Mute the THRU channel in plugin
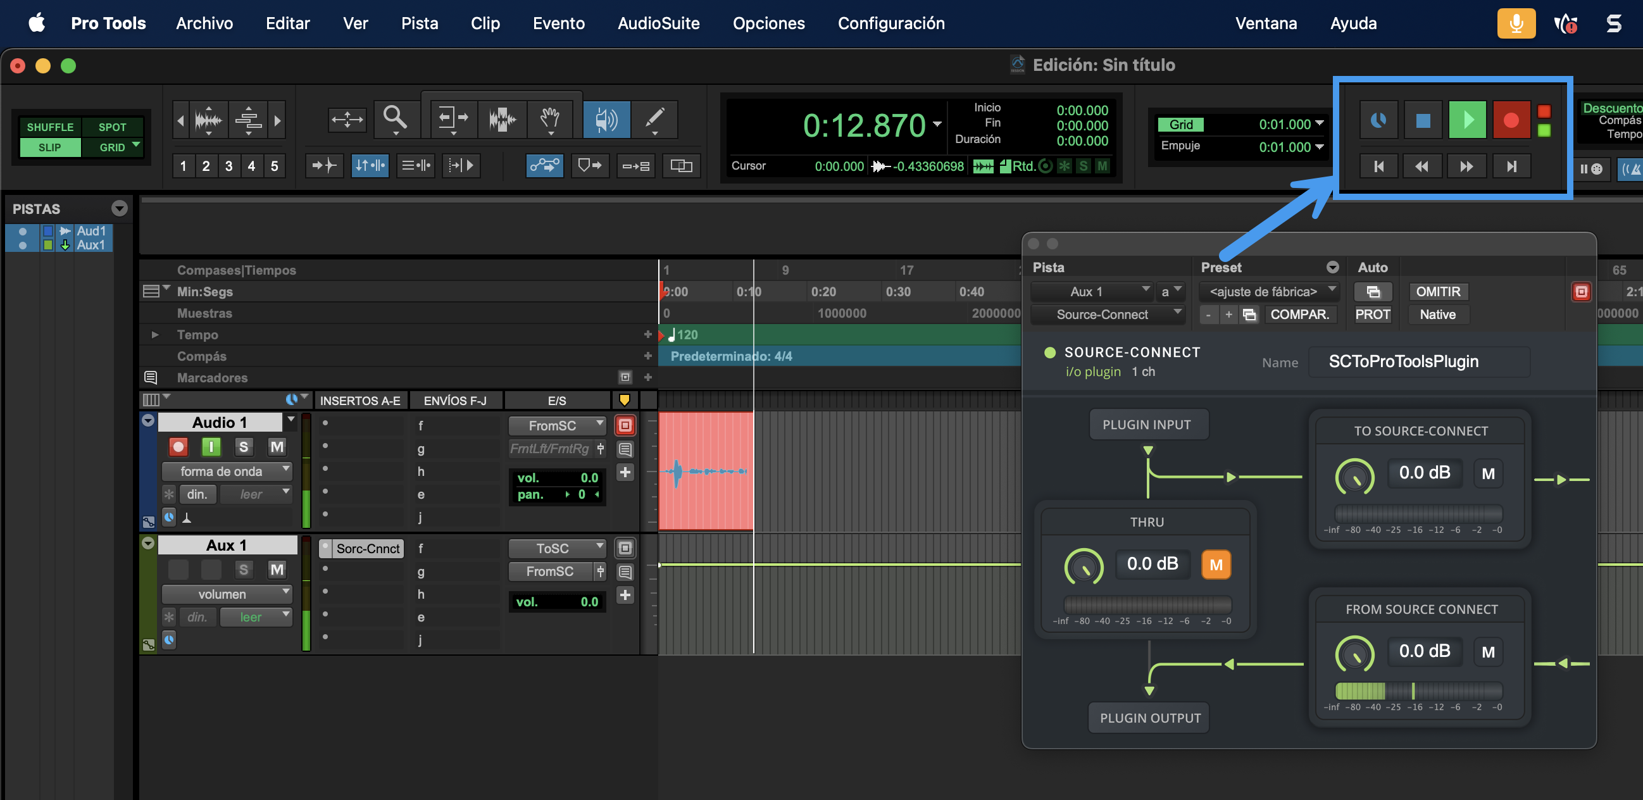Screen dimensions: 1643x800 click(x=1216, y=565)
